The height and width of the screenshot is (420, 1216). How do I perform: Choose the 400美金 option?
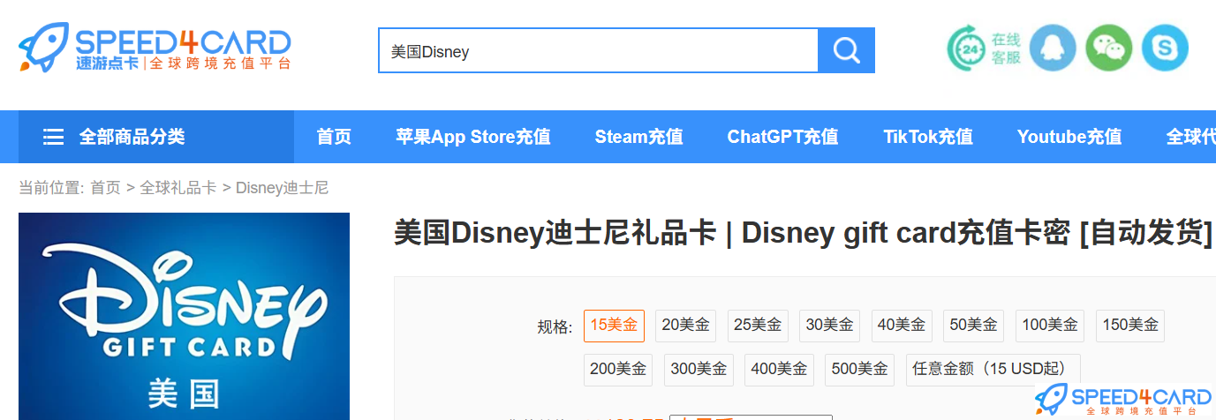[779, 370]
